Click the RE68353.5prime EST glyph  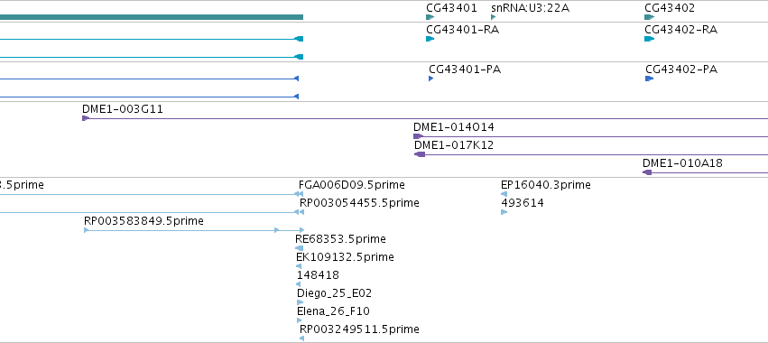pos(300,248)
